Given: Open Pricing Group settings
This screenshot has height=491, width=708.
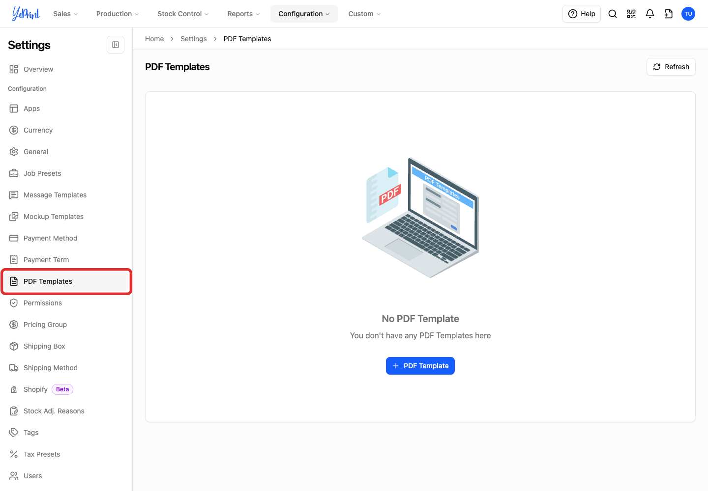Looking at the screenshot, I should (x=66, y=325).
